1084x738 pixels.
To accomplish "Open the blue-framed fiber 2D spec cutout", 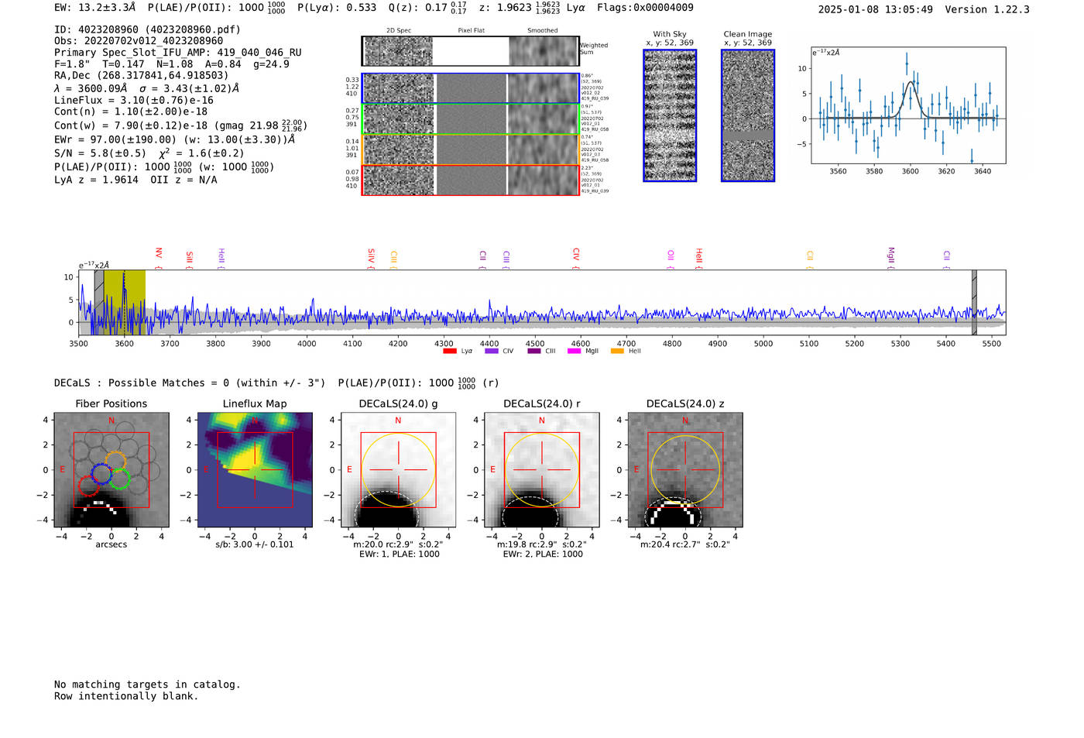I will coord(399,88).
